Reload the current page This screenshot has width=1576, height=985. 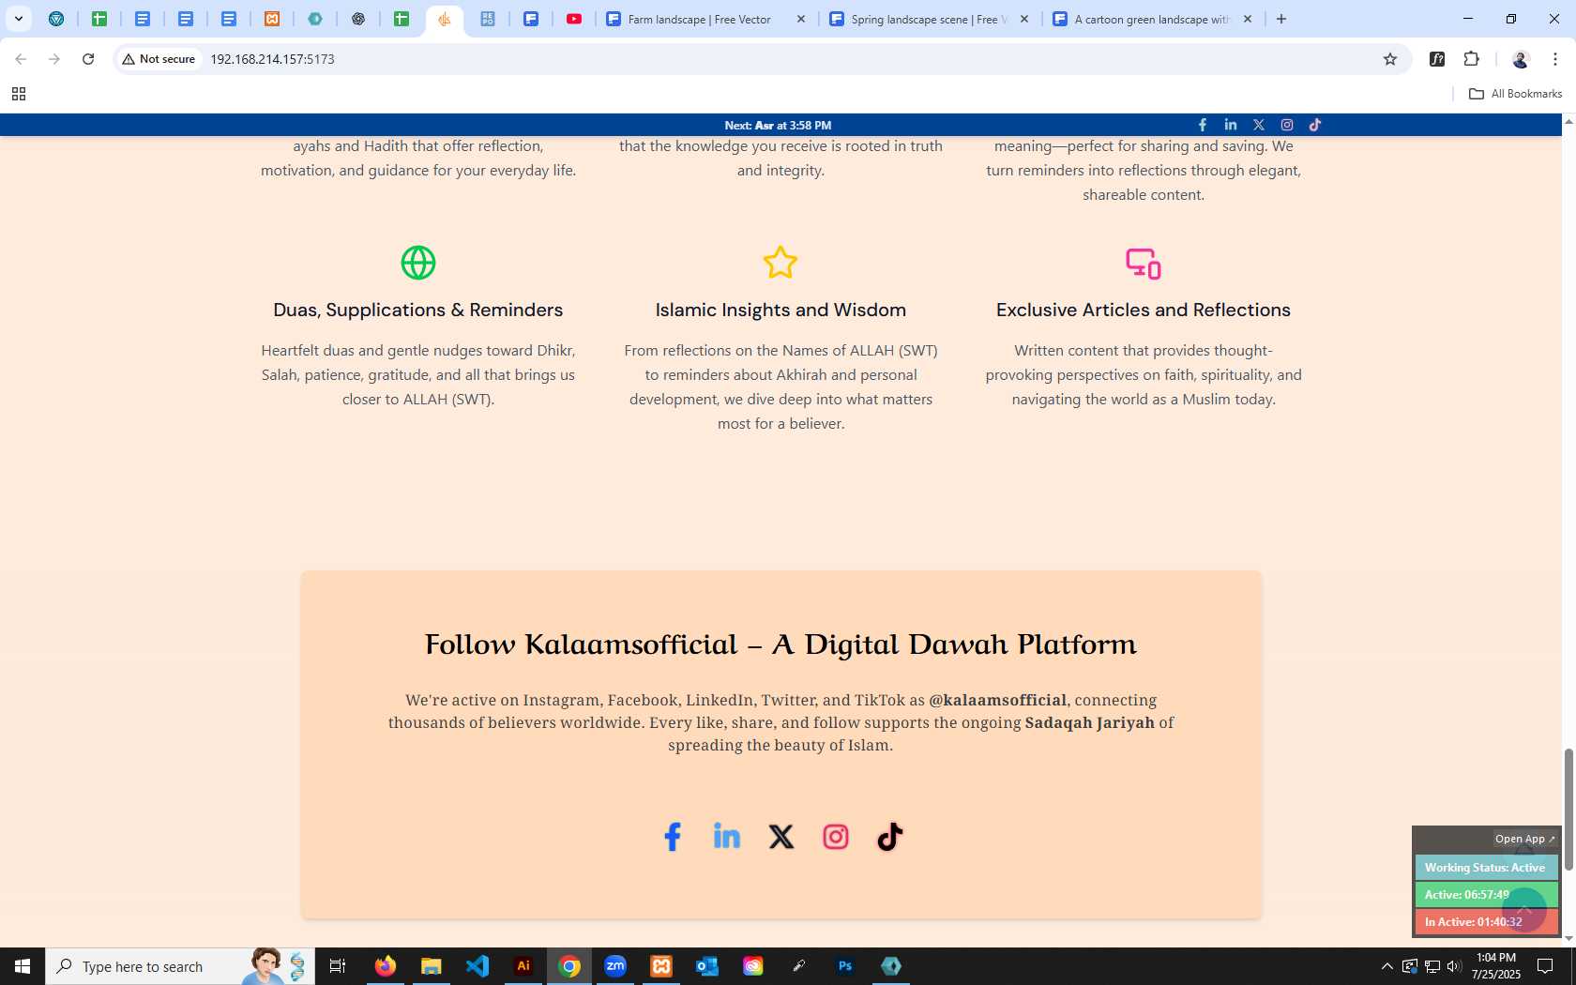88,59
